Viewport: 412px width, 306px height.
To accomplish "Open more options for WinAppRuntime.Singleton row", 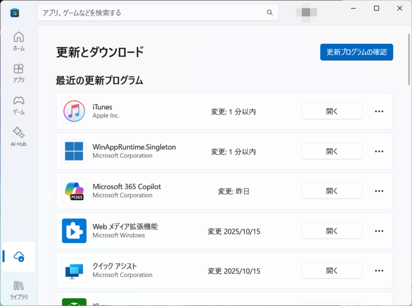I will pyautogui.click(x=379, y=151).
